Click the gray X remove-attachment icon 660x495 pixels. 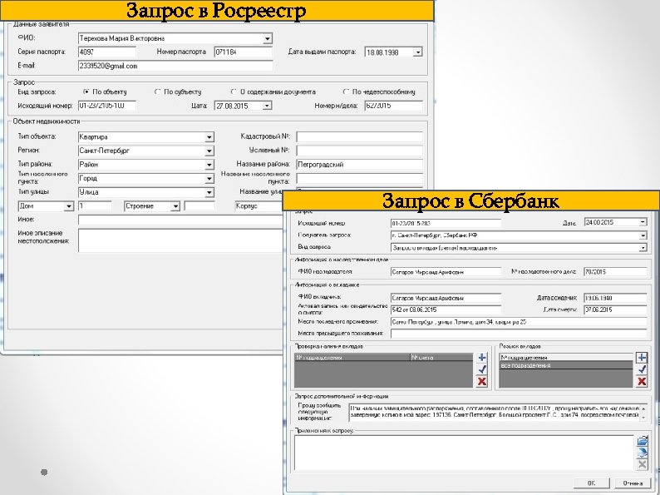click(642, 465)
